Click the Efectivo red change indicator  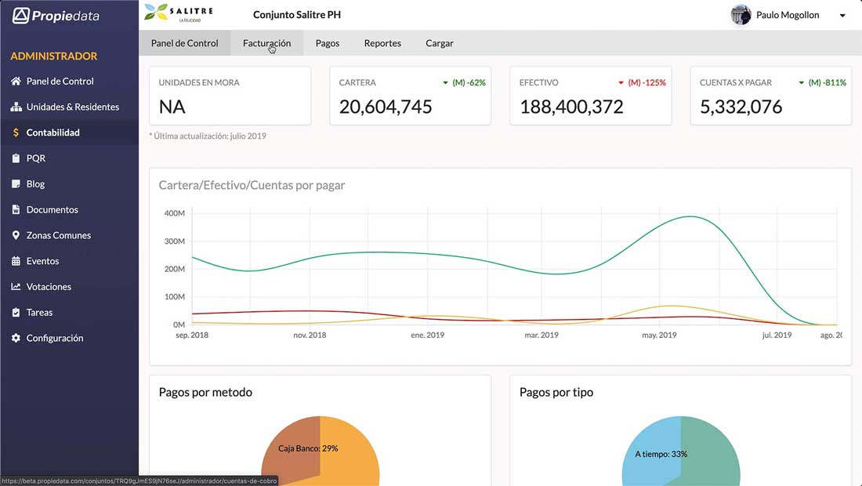click(642, 83)
